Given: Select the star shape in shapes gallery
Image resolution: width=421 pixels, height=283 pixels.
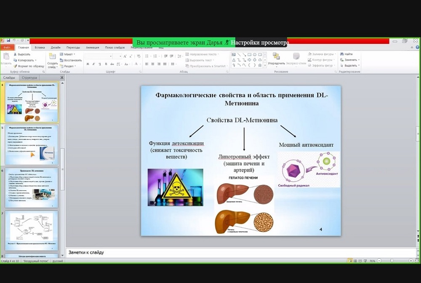Looking at the screenshot, I should [x=260, y=65].
